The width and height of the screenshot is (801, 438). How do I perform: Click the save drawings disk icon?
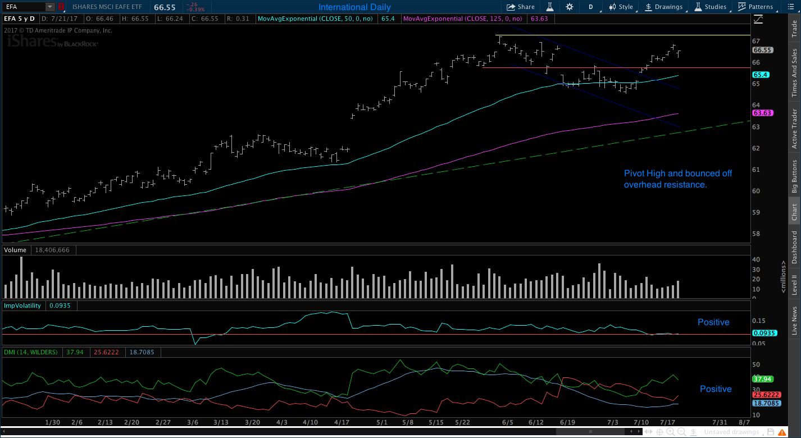pyautogui.click(x=770, y=432)
